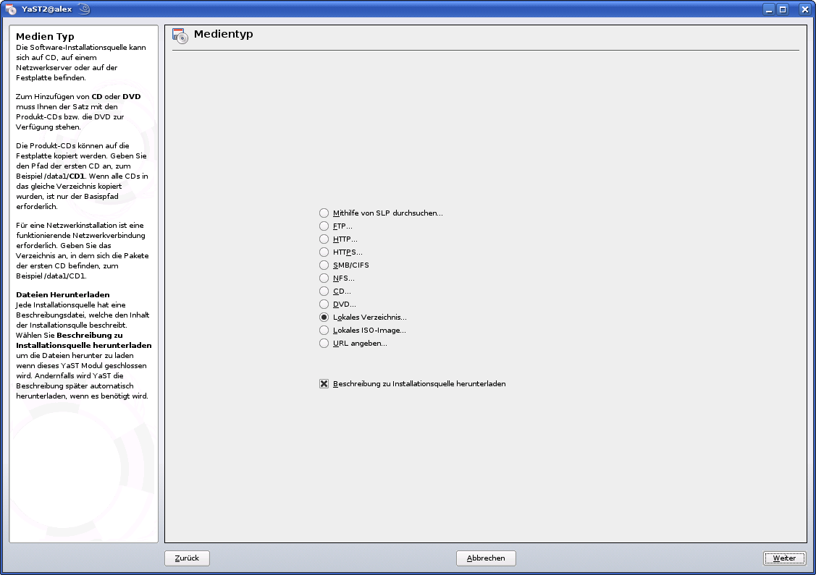Image resolution: width=816 pixels, height=575 pixels.
Task: Click the YaST2 title bar application icon
Action: (10, 9)
